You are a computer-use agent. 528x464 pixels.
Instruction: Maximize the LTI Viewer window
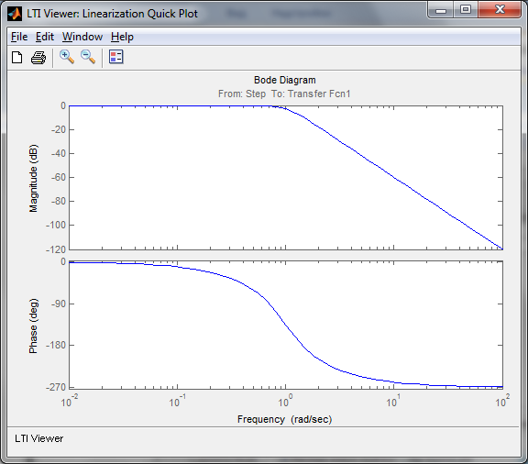pos(466,9)
